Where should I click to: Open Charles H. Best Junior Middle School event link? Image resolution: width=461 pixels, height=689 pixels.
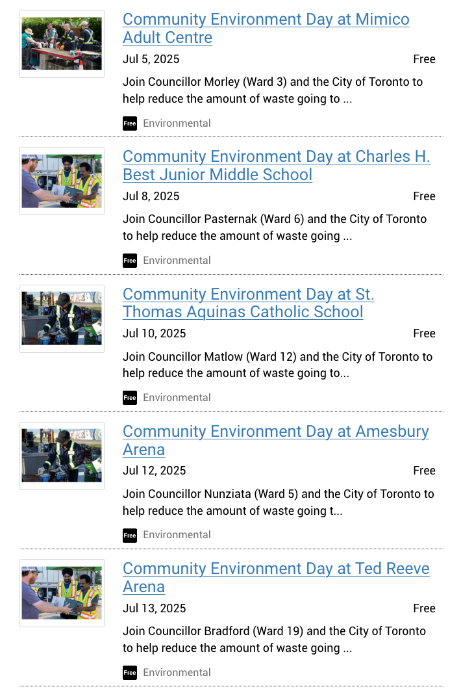point(276,165)
